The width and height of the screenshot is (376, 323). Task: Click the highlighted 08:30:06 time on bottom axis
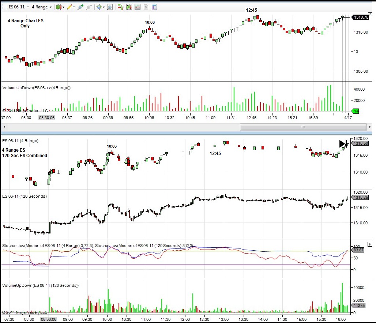49,319
